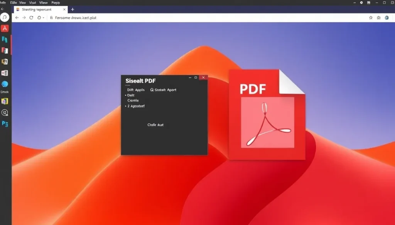The image size is (395, 225).
Task: Select "Stobeh Aport" in the dialog
Action: tap(165, 90)
